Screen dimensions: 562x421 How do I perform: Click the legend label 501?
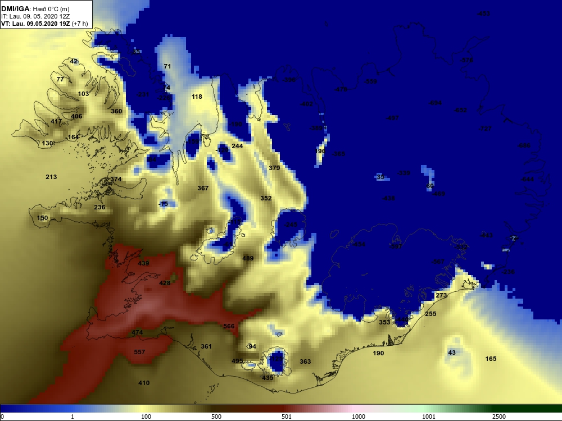coord(287,417)
